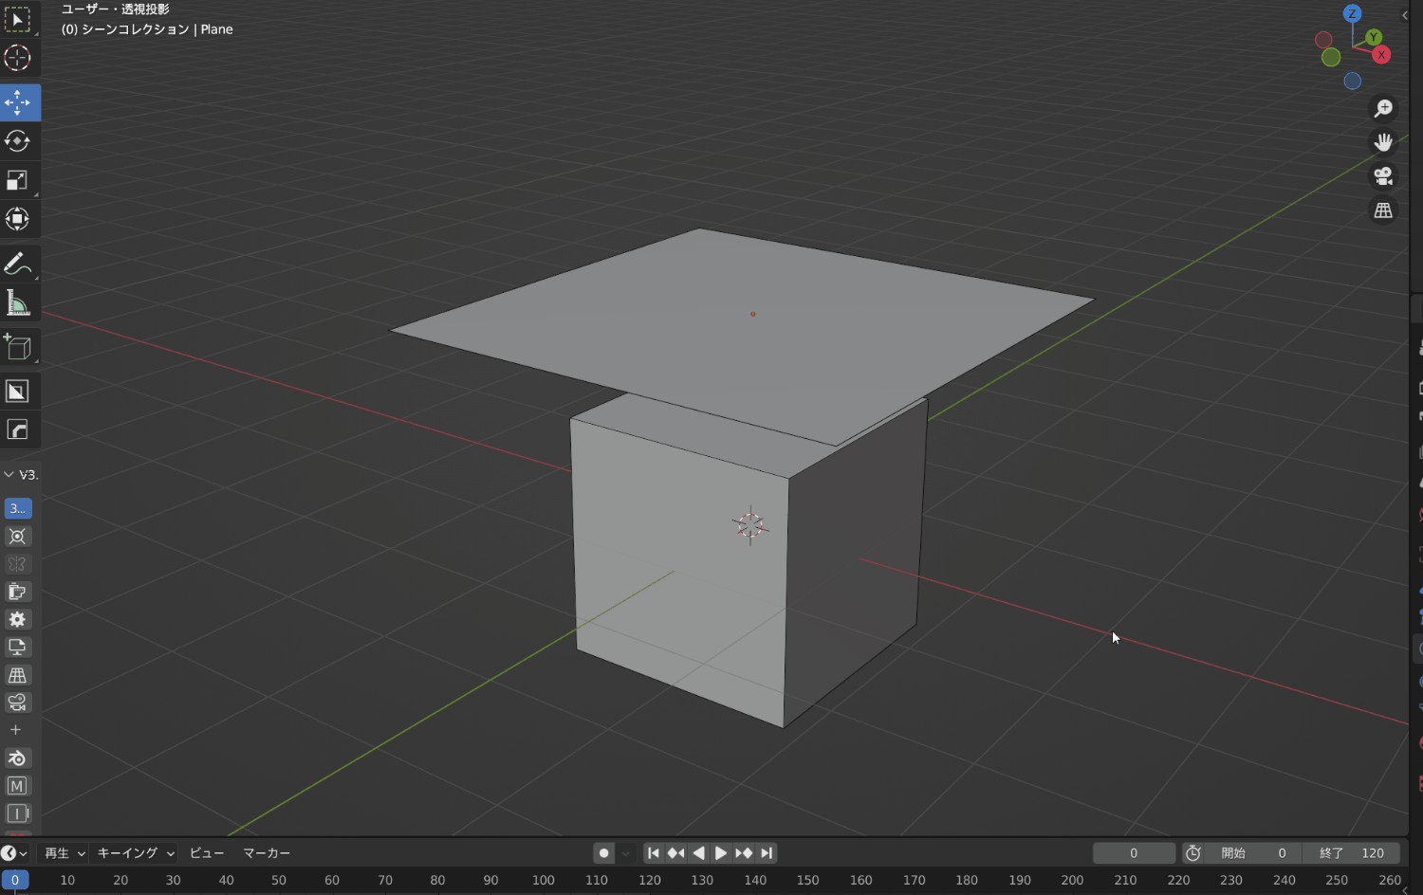Select the Measure ruler tool
The height and width of the screenshot is (895, 1423).
[x=17, y=302]
